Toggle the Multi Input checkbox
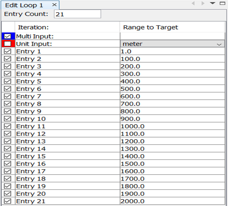Viewport: 228px width, 206px height. (x=8, y=36)
